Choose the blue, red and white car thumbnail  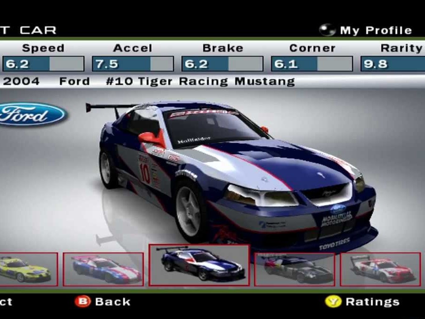[103, 269]
